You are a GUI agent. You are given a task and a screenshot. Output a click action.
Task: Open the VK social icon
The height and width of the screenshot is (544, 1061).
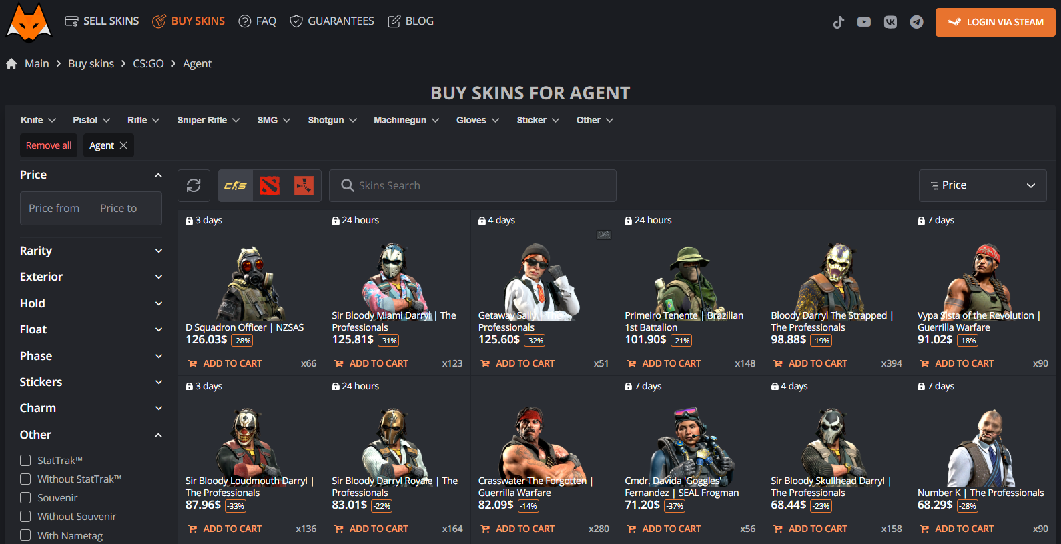pyautogui.click(x=890, y=22)
